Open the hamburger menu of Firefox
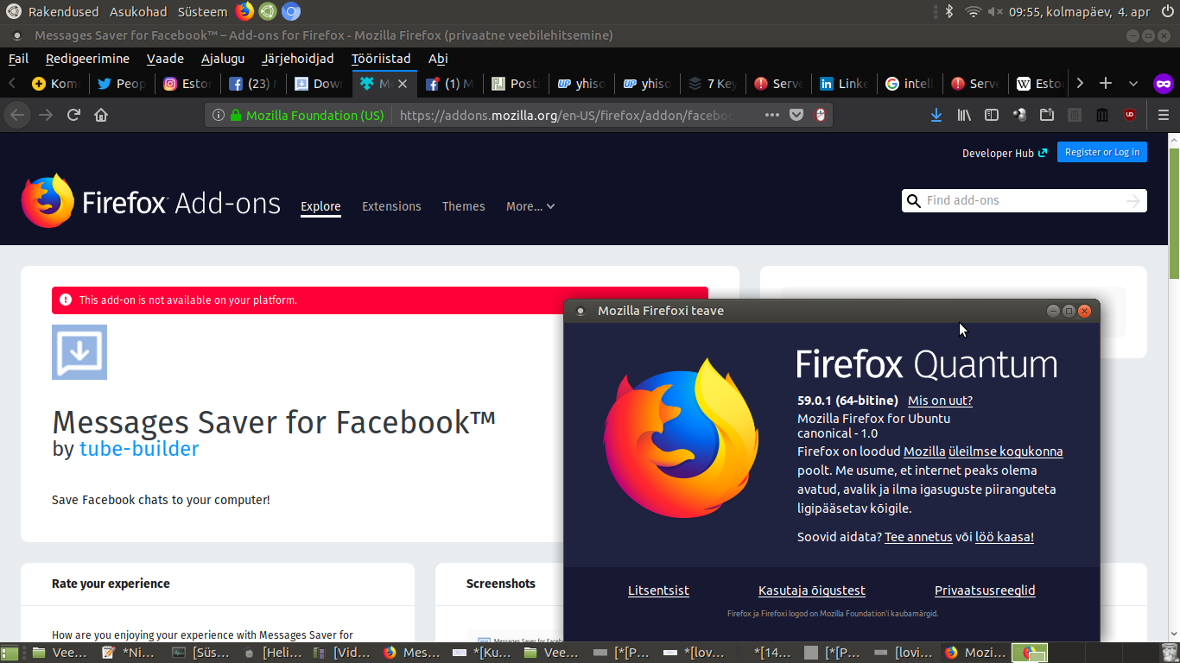 pos(1163,115)
